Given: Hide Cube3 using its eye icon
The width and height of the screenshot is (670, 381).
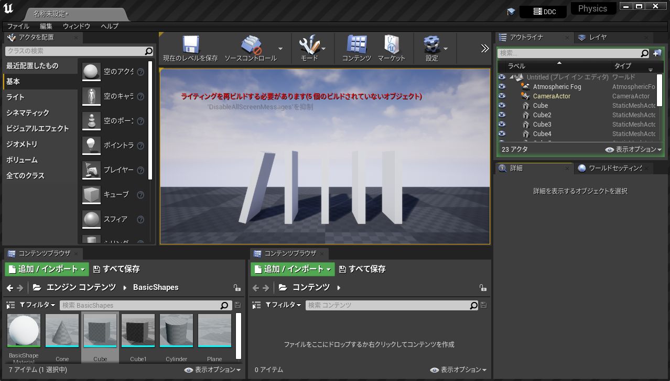Looking at the screenshot, I should (502, 124).
